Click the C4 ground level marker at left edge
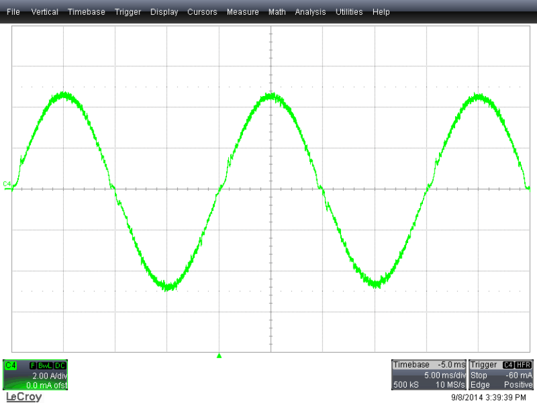Image resolution: width=537 pixels, height=403 pixels. click(7, 184)
